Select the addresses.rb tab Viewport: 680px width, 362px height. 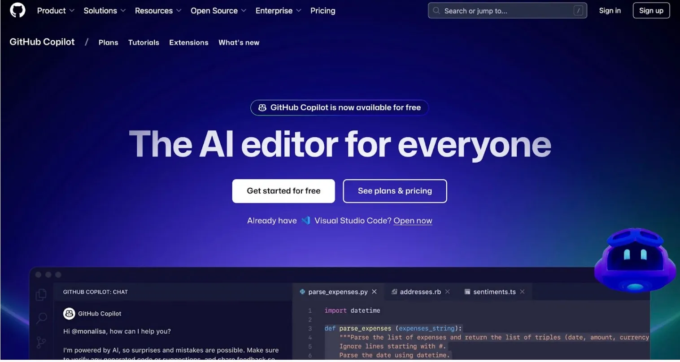[420, 292]
